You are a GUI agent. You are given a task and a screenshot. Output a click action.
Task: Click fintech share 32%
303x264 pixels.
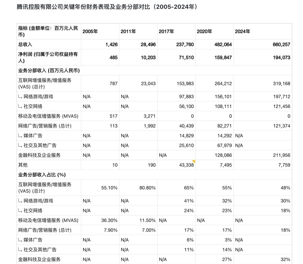pyautogui.click(x=285, y=260)
